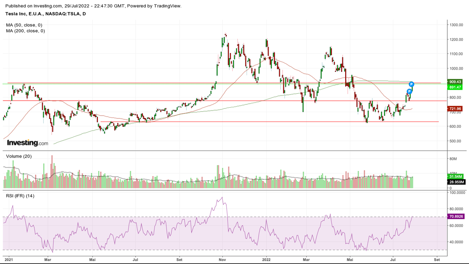Screen dimensions: 469x264
Task: Click the 2021 label on the time axis
Action: [x=8, y=259]
